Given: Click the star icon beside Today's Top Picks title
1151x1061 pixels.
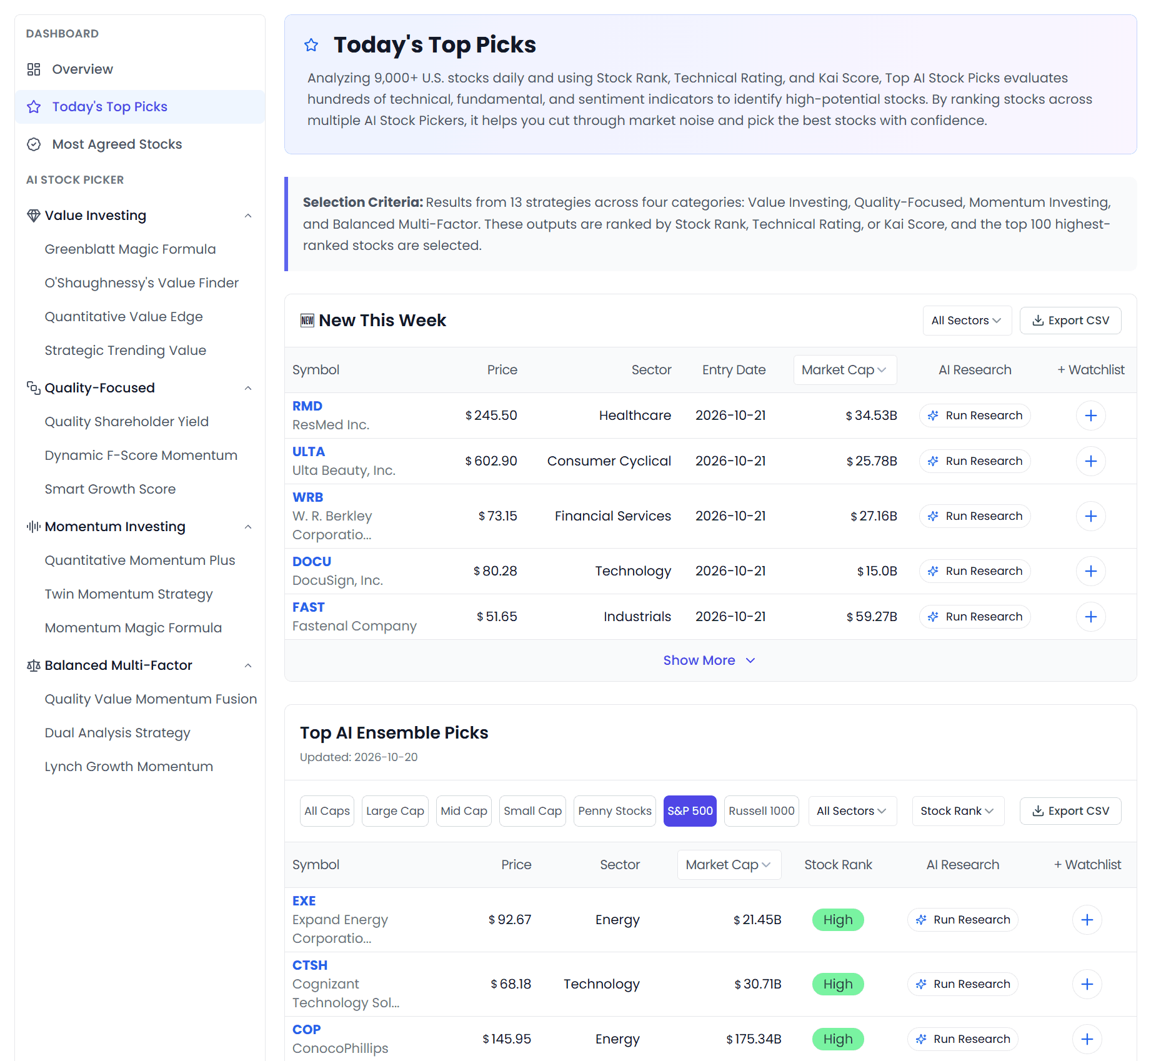Looking at the screenshot, I should tap(311, 45).
